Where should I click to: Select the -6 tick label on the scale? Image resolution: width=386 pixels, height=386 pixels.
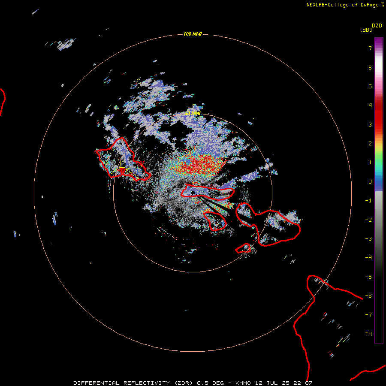(x=368, y=296)
